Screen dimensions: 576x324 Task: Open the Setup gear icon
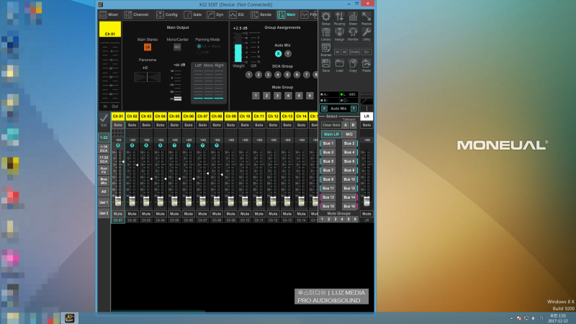[x=325, y=17]
